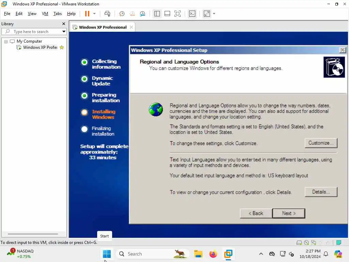This screenshot has height=262, width=349.
Task: Open Firefox from the taskbar
Action: tap(213, 254)
